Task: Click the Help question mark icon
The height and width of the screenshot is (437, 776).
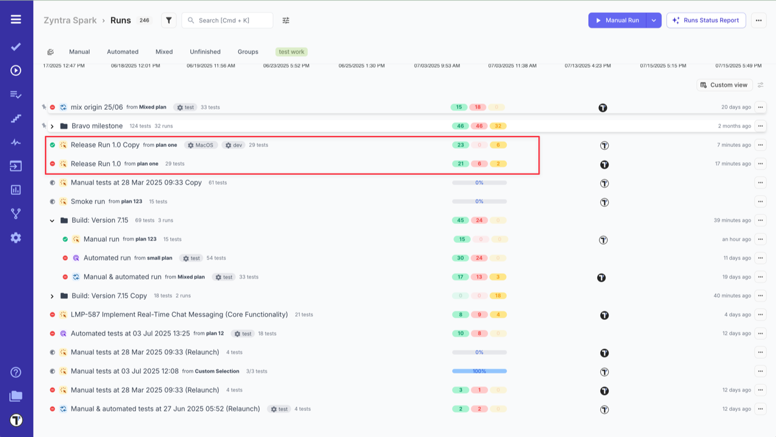Action: tap(16, 371)
